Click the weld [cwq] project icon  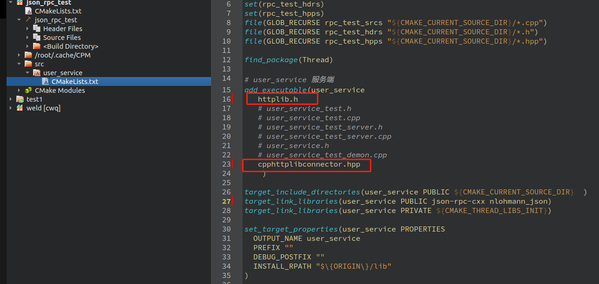click(20, 108)
